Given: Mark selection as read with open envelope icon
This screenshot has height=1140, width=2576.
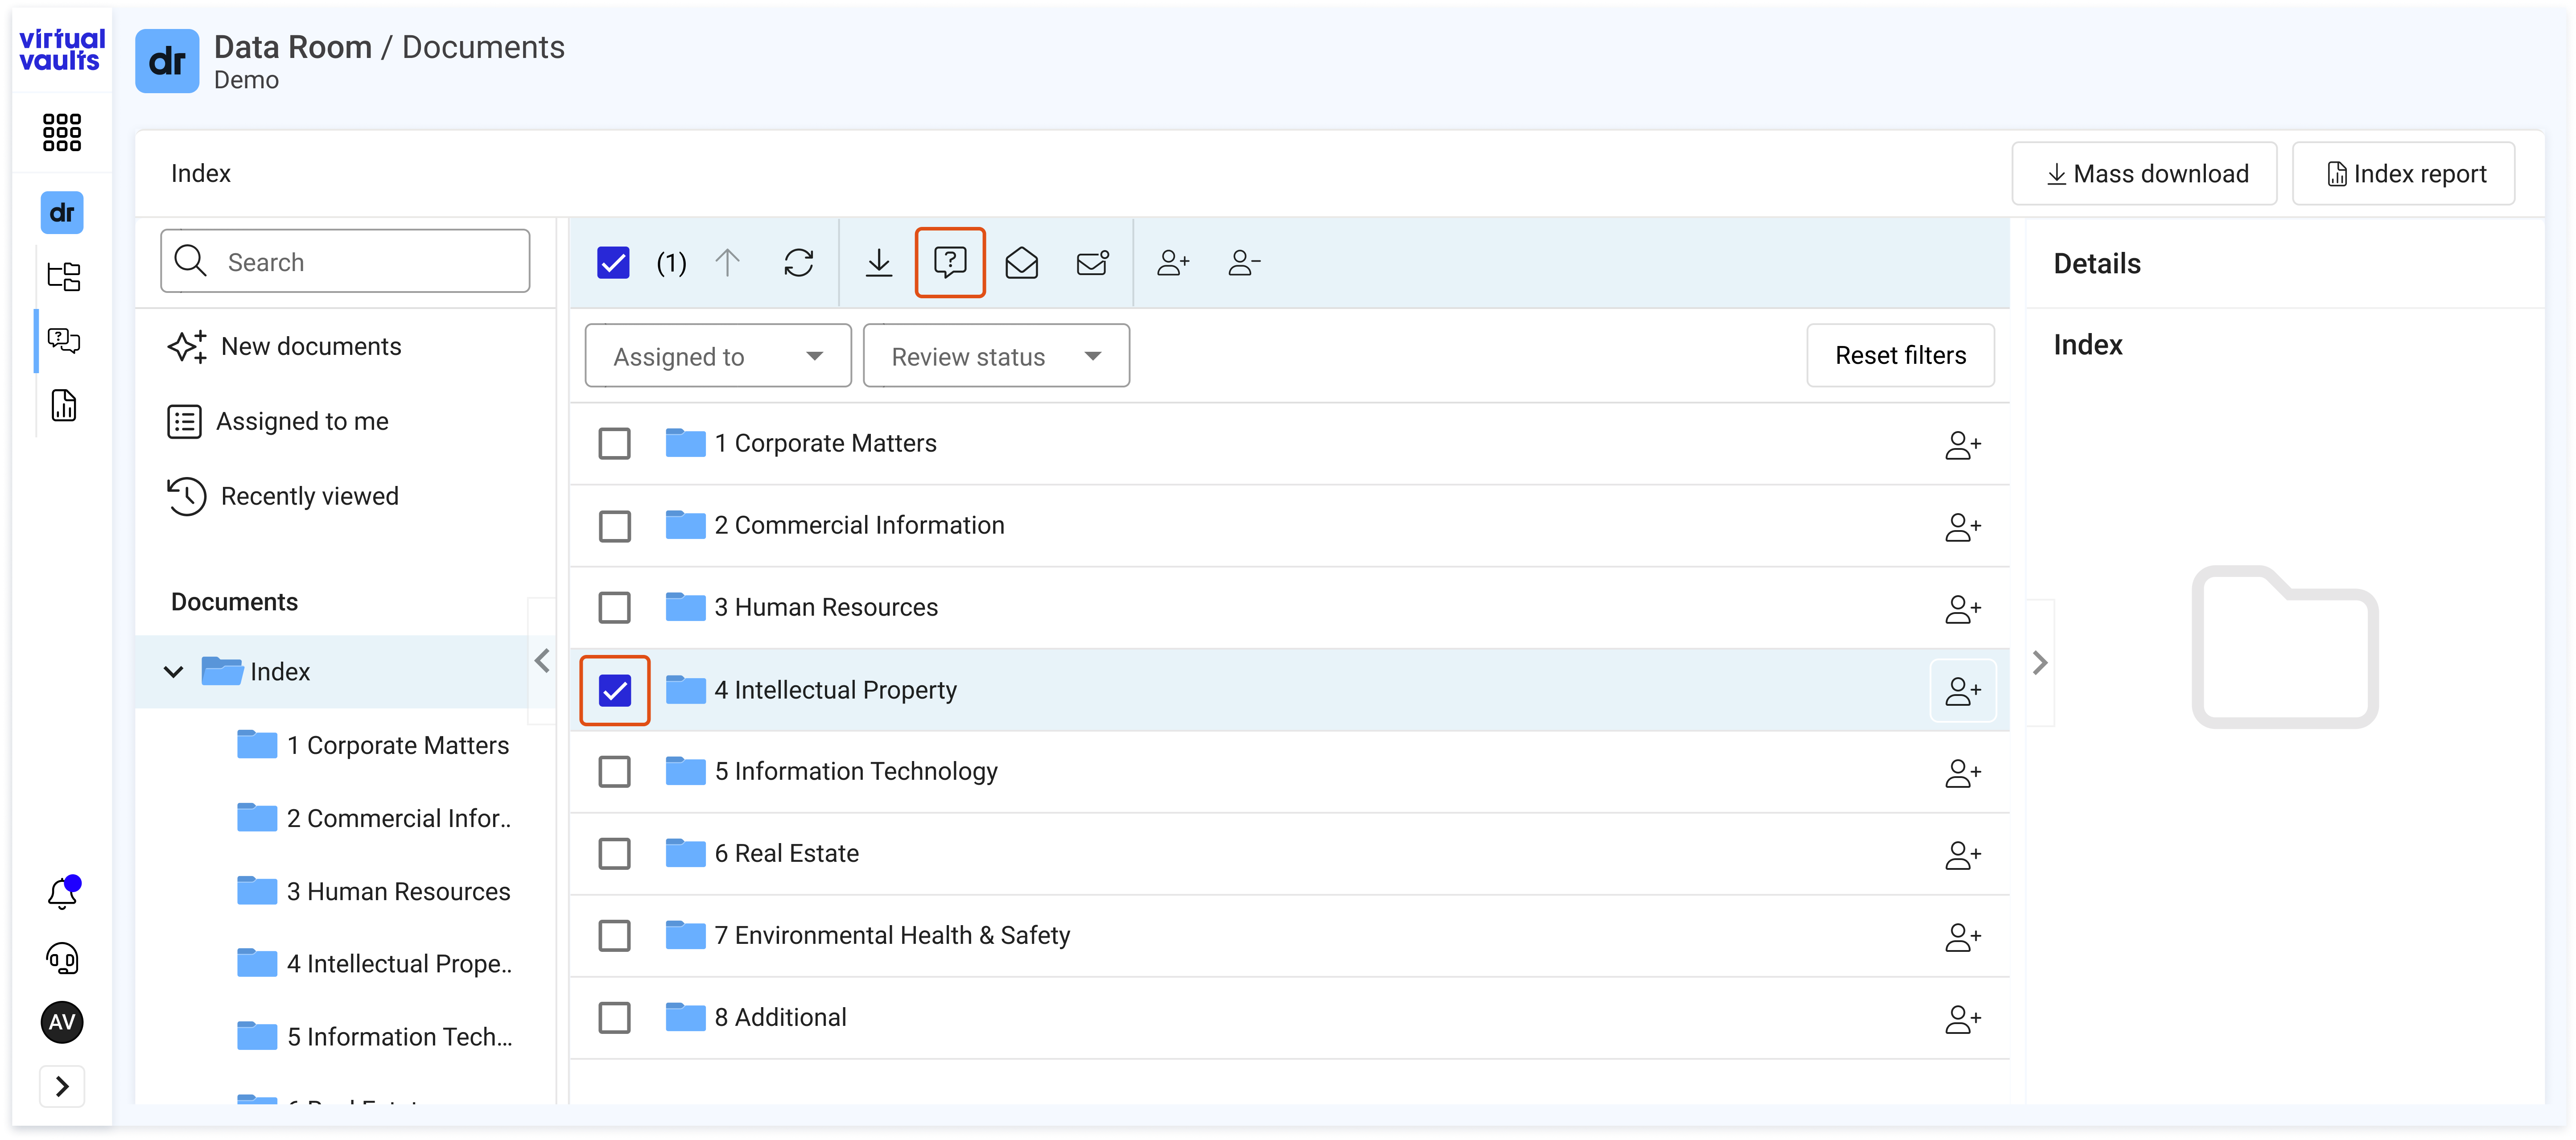Looking at the screenshot, I should coord(1022,262).
